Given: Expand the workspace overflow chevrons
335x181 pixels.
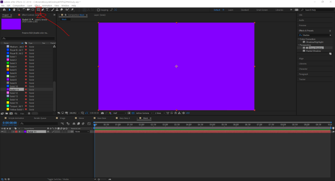Looking at the screenshot, I should pos(291,10).
